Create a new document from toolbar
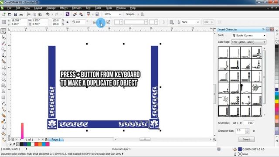The width and height of the screenshot is (279, 157). pyautogui.click(x=4, y=14)
